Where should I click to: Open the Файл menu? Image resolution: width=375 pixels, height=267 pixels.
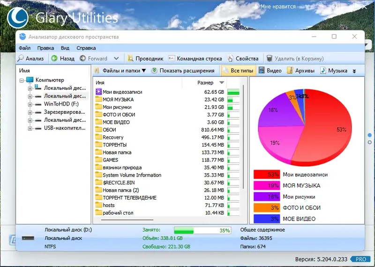coord(25,48)
